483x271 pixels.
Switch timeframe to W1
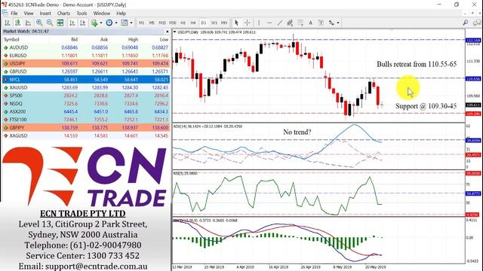[x=214, y=23]
